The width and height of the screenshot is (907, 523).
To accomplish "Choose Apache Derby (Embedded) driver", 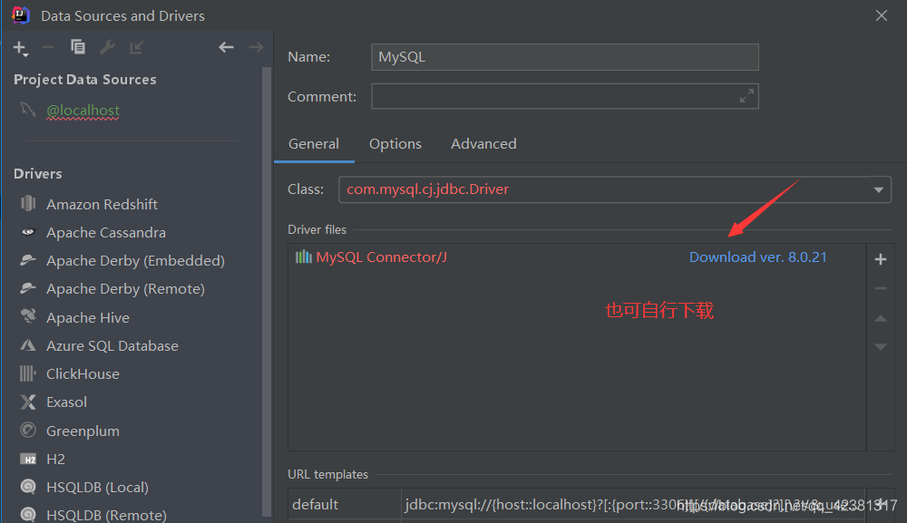I will (137, 261).
